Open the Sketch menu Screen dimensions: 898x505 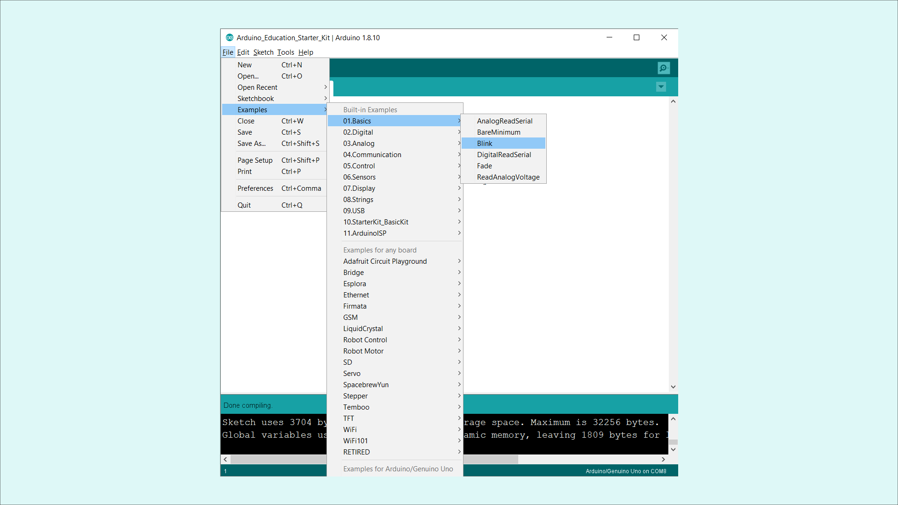263,52
